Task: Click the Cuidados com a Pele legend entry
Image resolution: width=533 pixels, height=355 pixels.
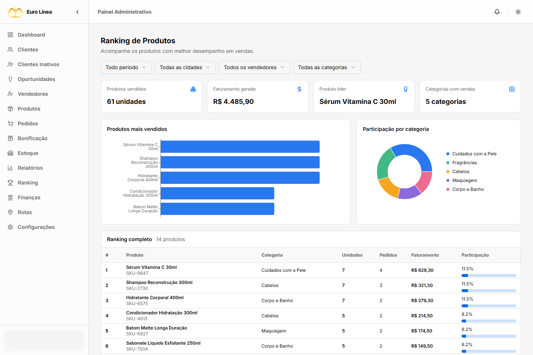Action: (x=472, y=154)
